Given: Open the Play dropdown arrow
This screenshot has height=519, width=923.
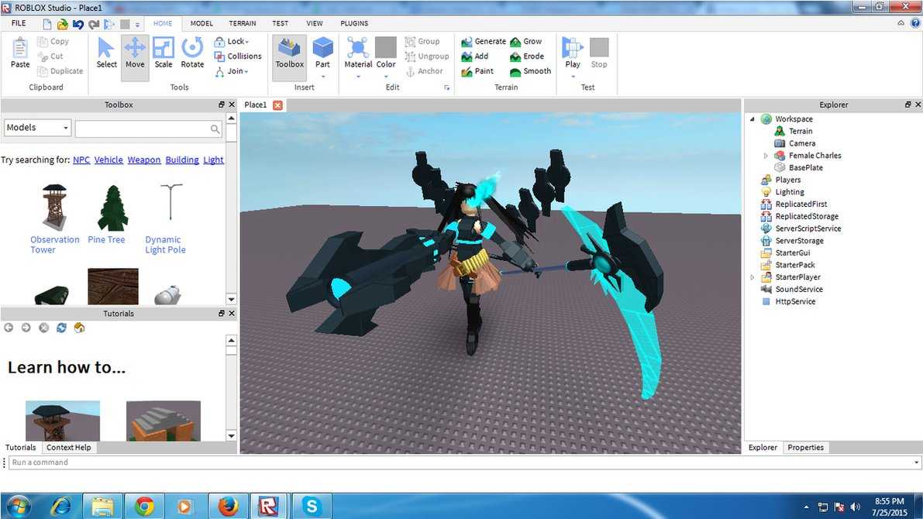Looking at the screenshot, I should click(x=573, y=77).
